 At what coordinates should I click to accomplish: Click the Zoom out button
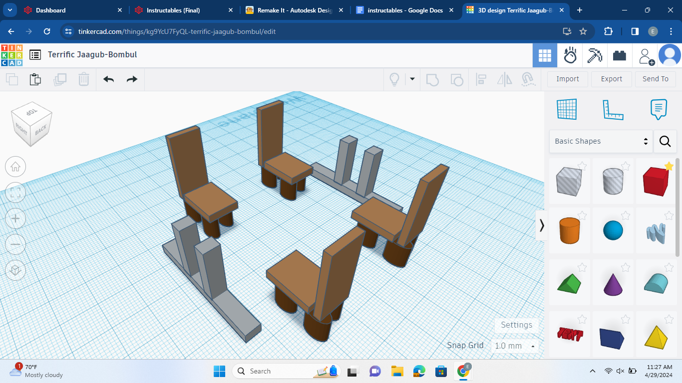pos(15,244)
